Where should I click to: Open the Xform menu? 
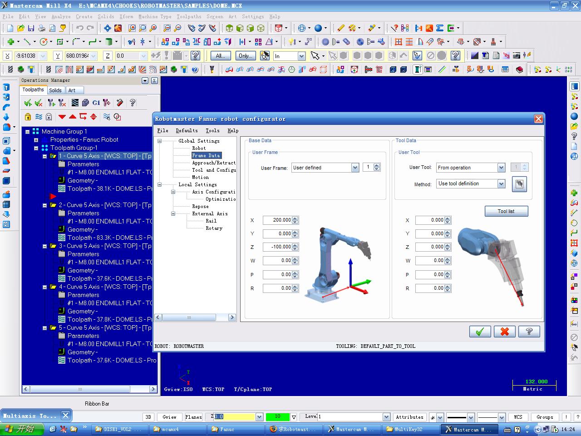126,16
